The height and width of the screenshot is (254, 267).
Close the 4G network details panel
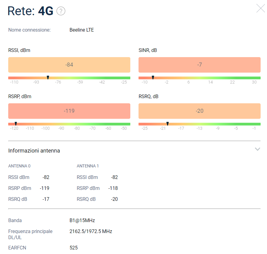pyautogui.click(x=260, y=8)
